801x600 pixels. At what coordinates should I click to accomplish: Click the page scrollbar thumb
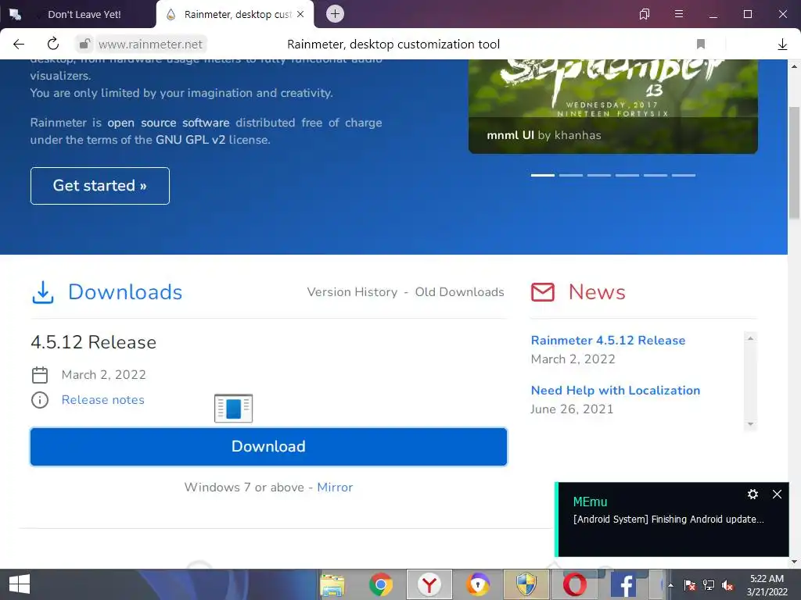coord(795,163)
